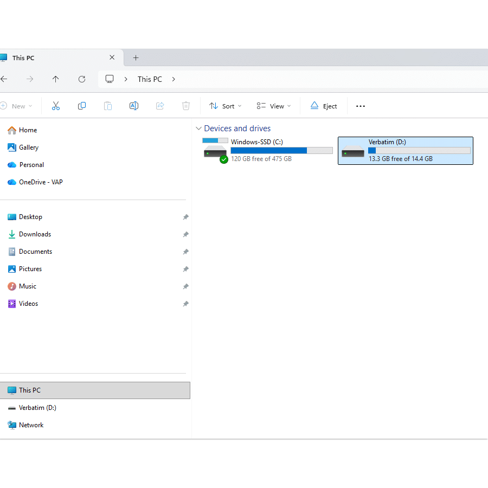Click the Share icon
Image resolution: width=488 pixels, height=488 pixels.
(x=160, y=106)
